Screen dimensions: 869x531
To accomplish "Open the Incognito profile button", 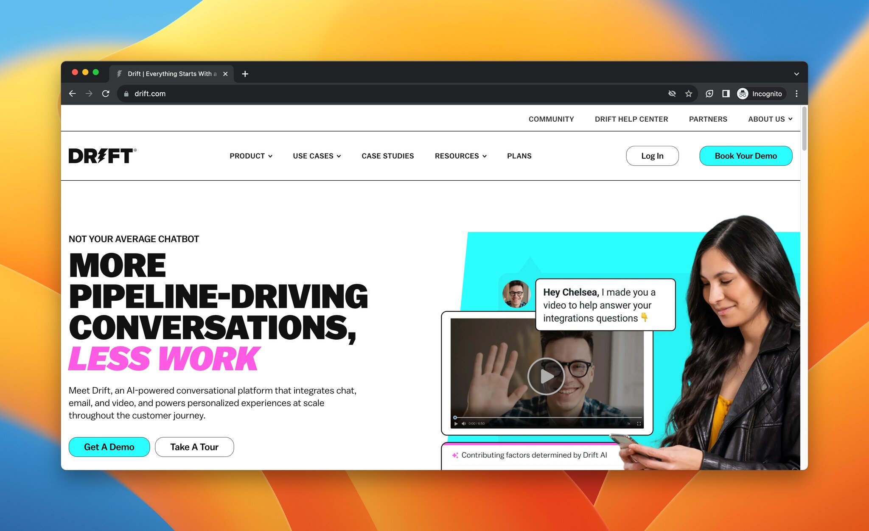I will pyautogui.click(x=760, y=94).
